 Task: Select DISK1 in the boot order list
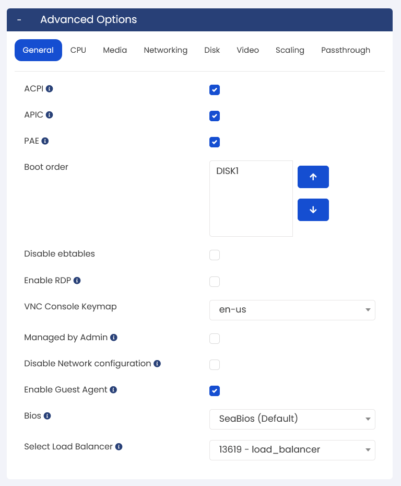tap(227, 171)
